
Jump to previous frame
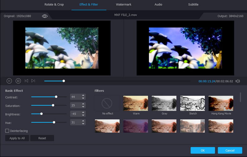[x=26, y=81]
